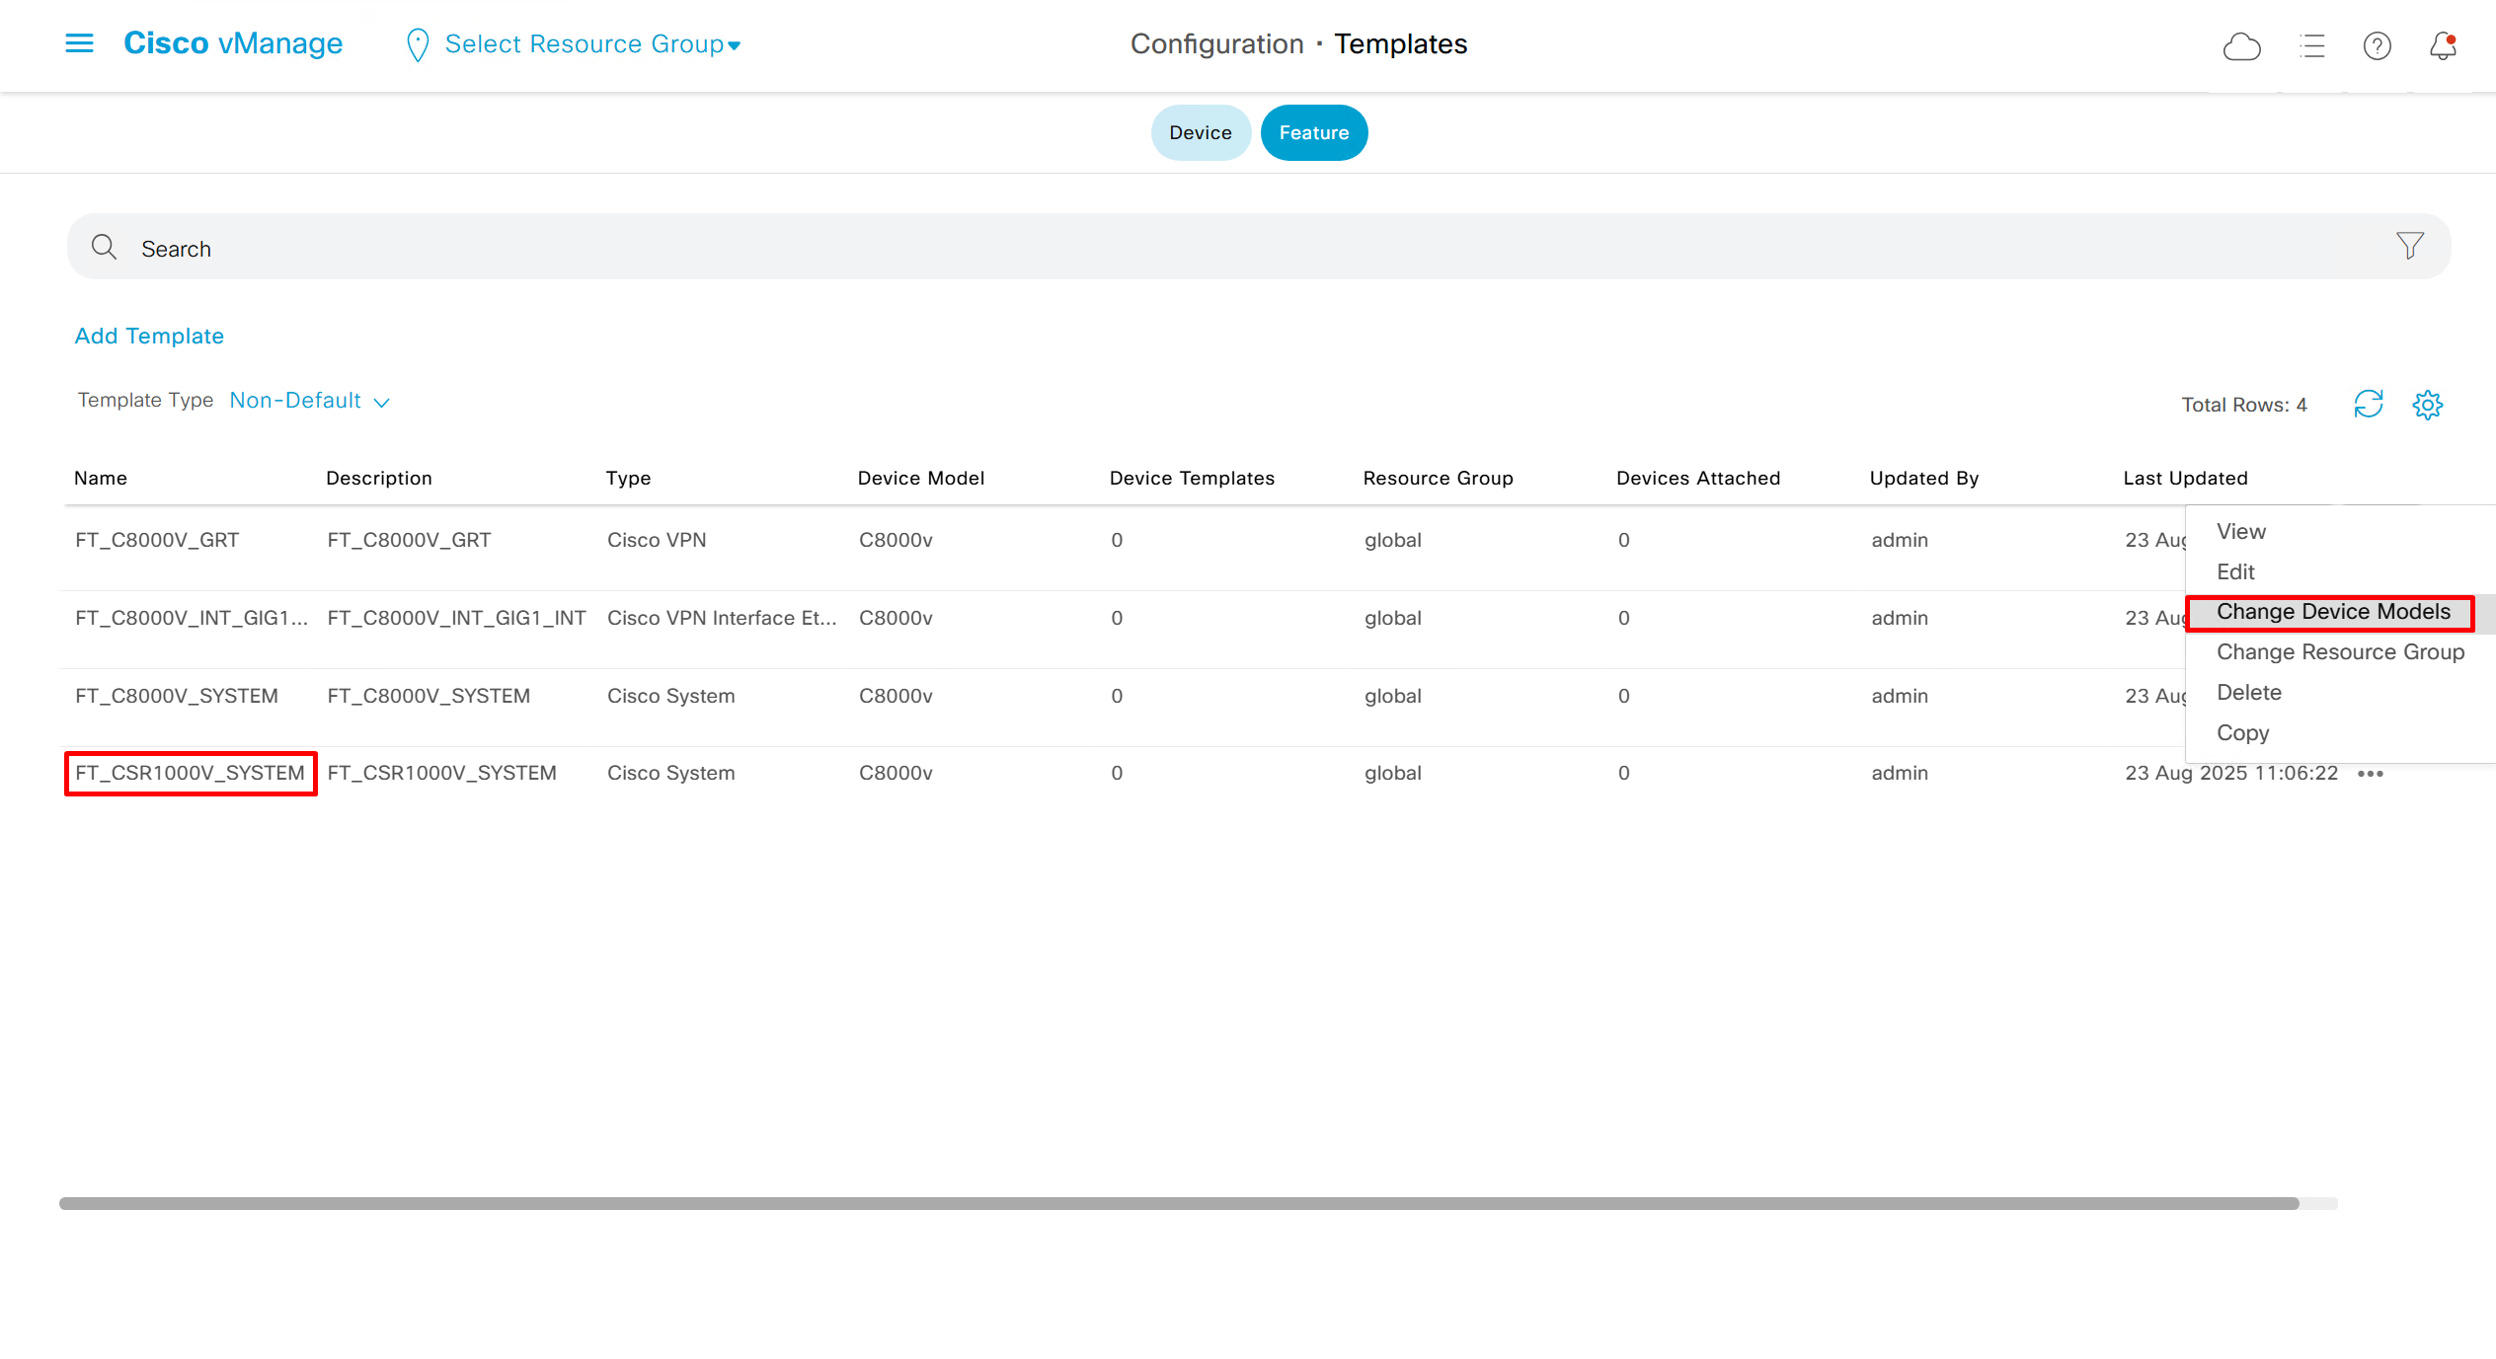
Task: Select Copy from the context menu
Action: pyautogui.click(x=2242, y=733)
